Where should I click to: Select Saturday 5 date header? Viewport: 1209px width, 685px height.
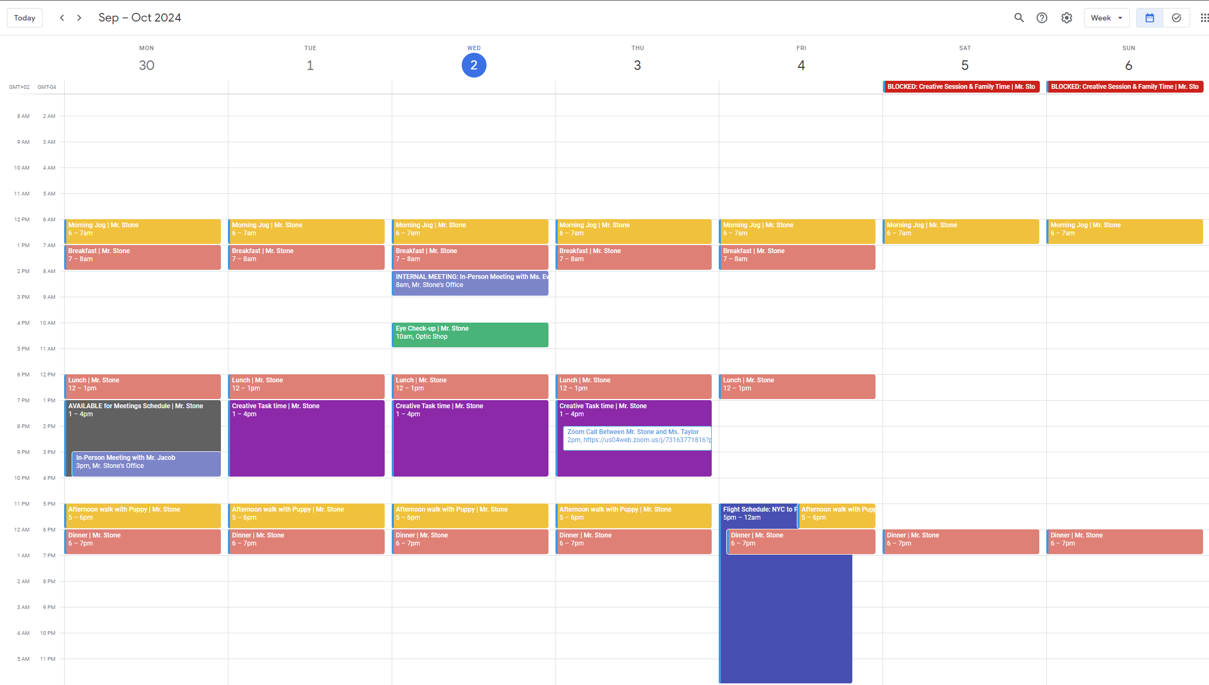[964, 65]
